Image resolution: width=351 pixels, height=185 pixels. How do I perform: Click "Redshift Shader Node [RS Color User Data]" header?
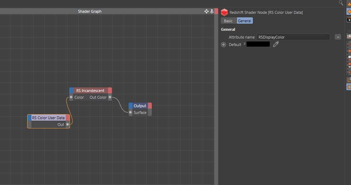pyautogui.click(x=266, y=12)
